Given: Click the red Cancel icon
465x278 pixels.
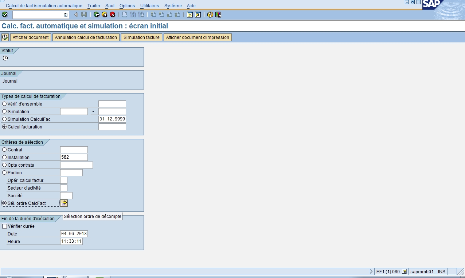Looking at the screenshot, I should point(113,15).
